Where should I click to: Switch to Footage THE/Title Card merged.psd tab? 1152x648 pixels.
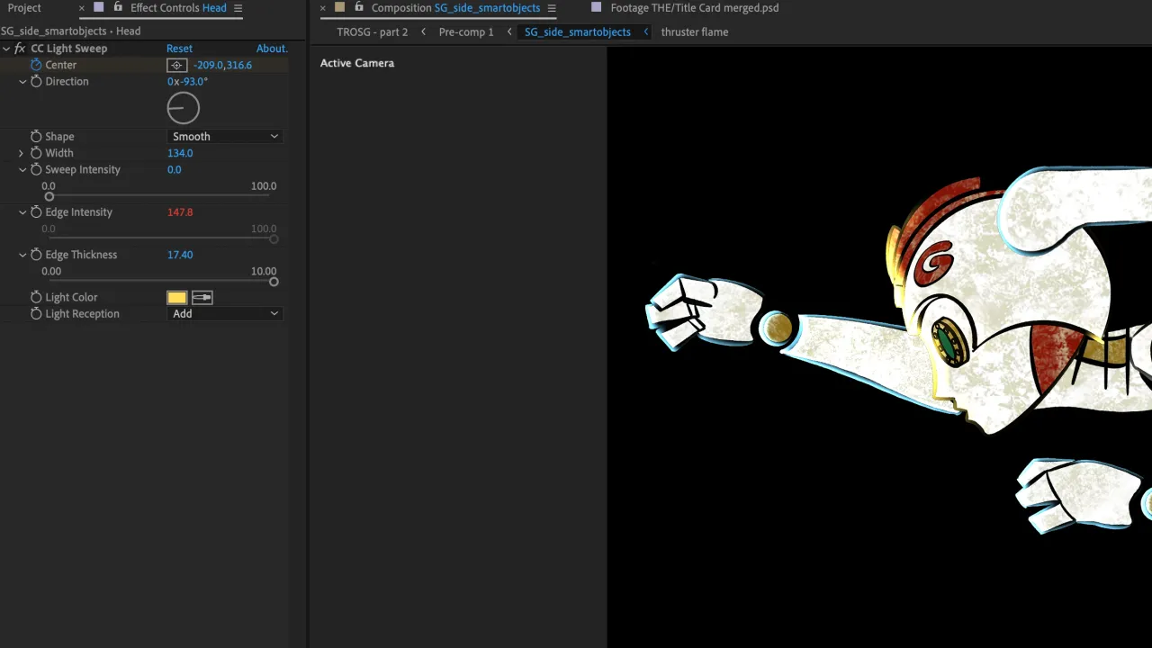click(x=695, y=8)
